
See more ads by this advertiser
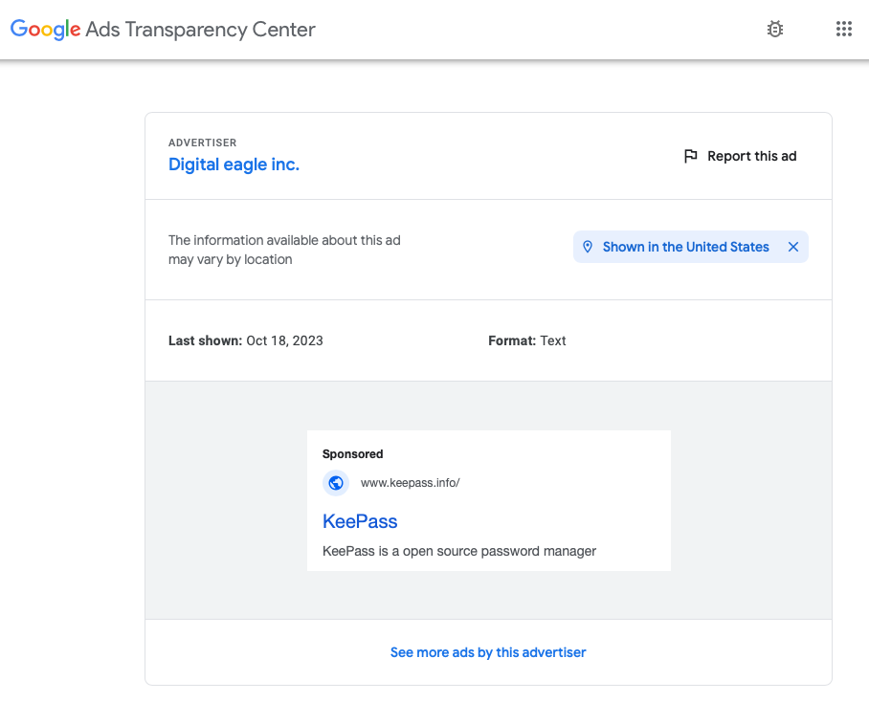(488, 652)
